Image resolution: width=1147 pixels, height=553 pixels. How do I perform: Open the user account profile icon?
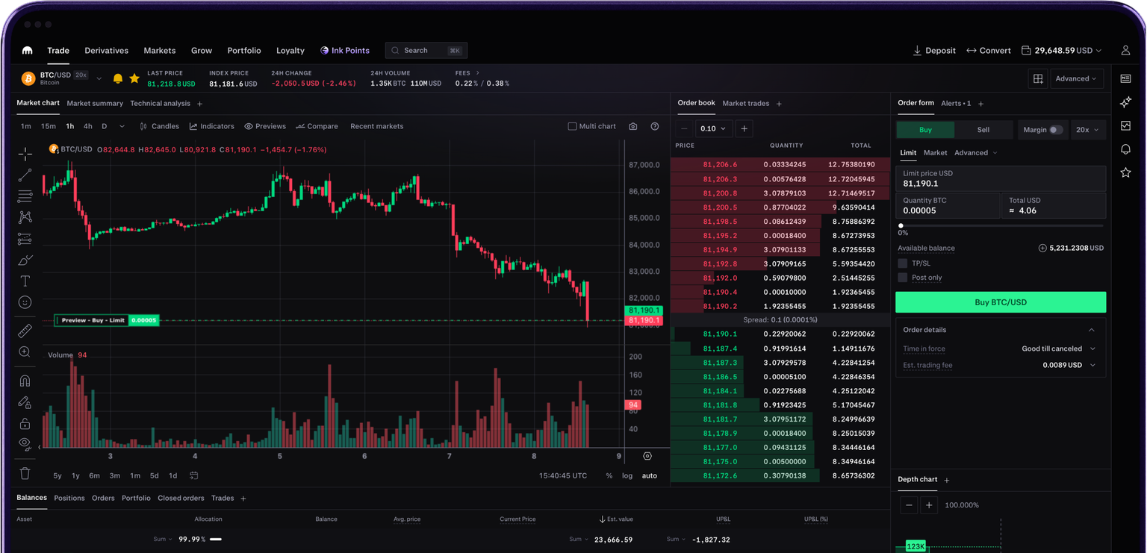1125,51
